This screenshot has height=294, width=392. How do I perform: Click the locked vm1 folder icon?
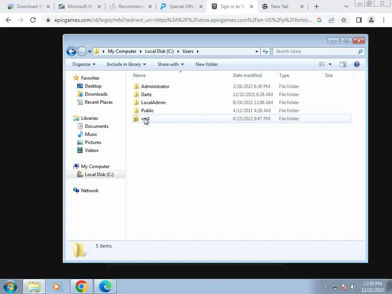coord(136,119)
